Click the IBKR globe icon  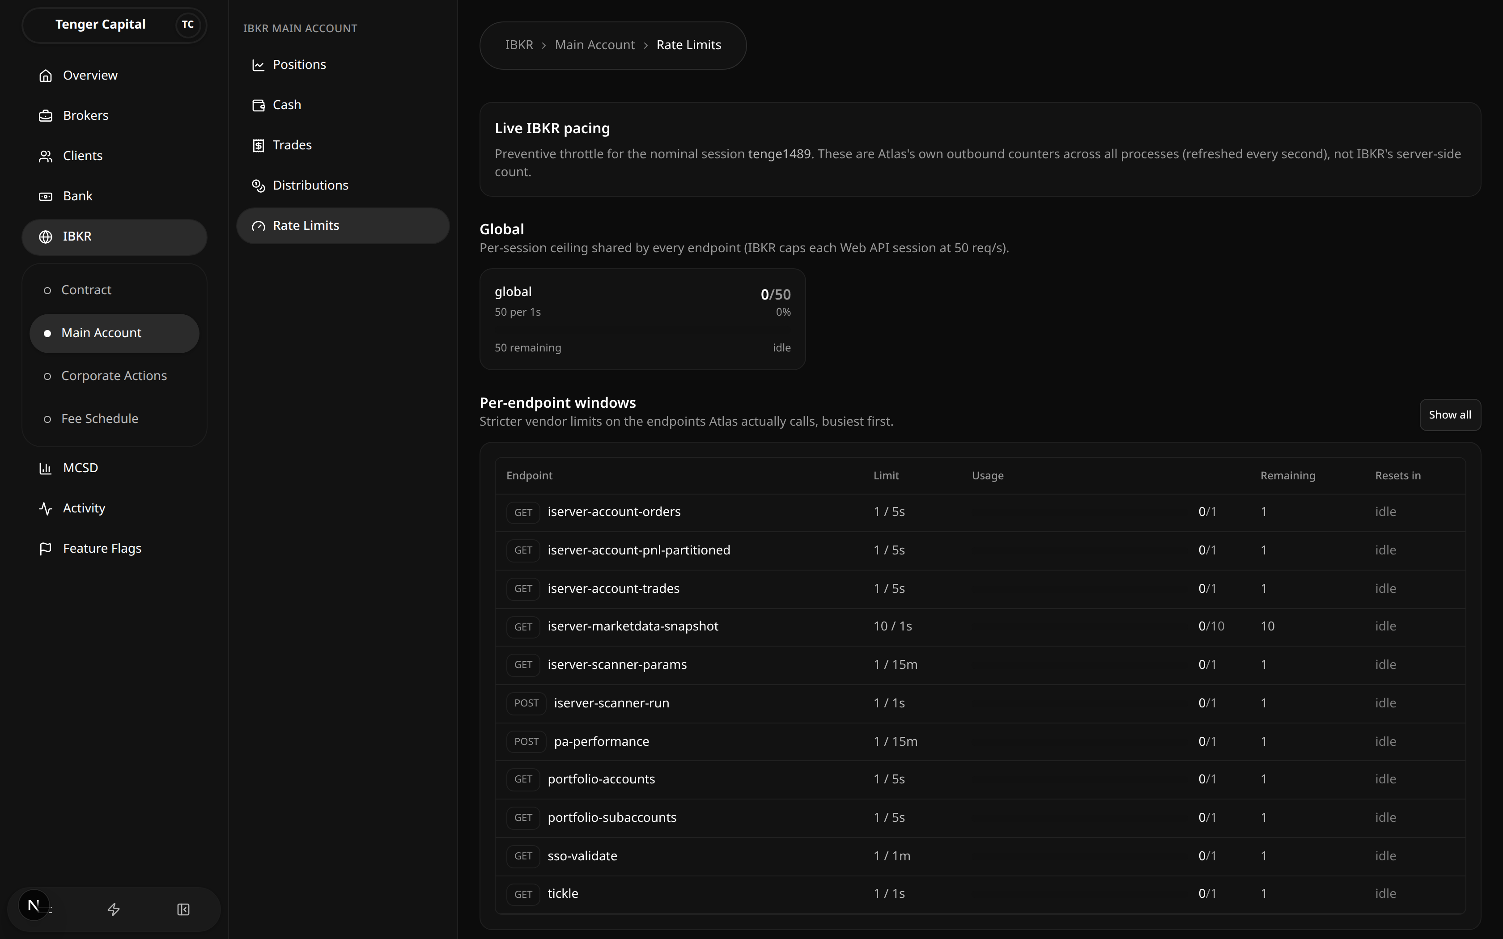point(45,237)
